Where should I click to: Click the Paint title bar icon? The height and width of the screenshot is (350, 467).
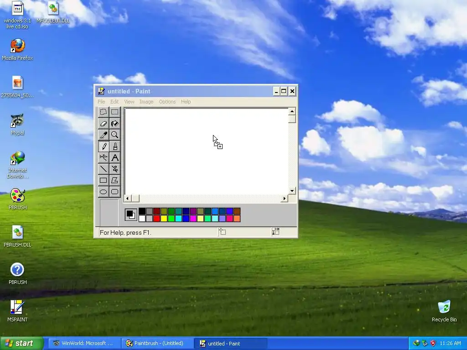coord(101,91)
